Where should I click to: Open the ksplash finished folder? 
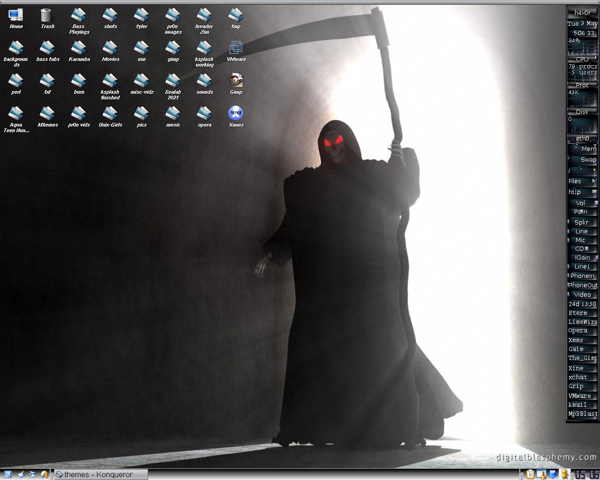tap(110, 87)
